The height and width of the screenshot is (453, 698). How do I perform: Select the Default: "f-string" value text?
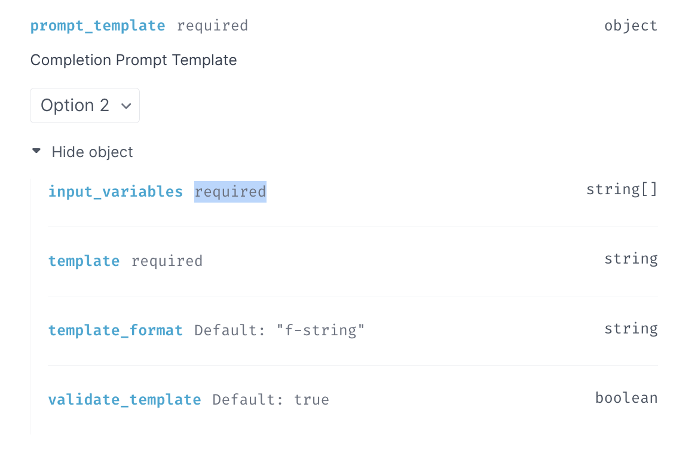click(x=279, y=330)
